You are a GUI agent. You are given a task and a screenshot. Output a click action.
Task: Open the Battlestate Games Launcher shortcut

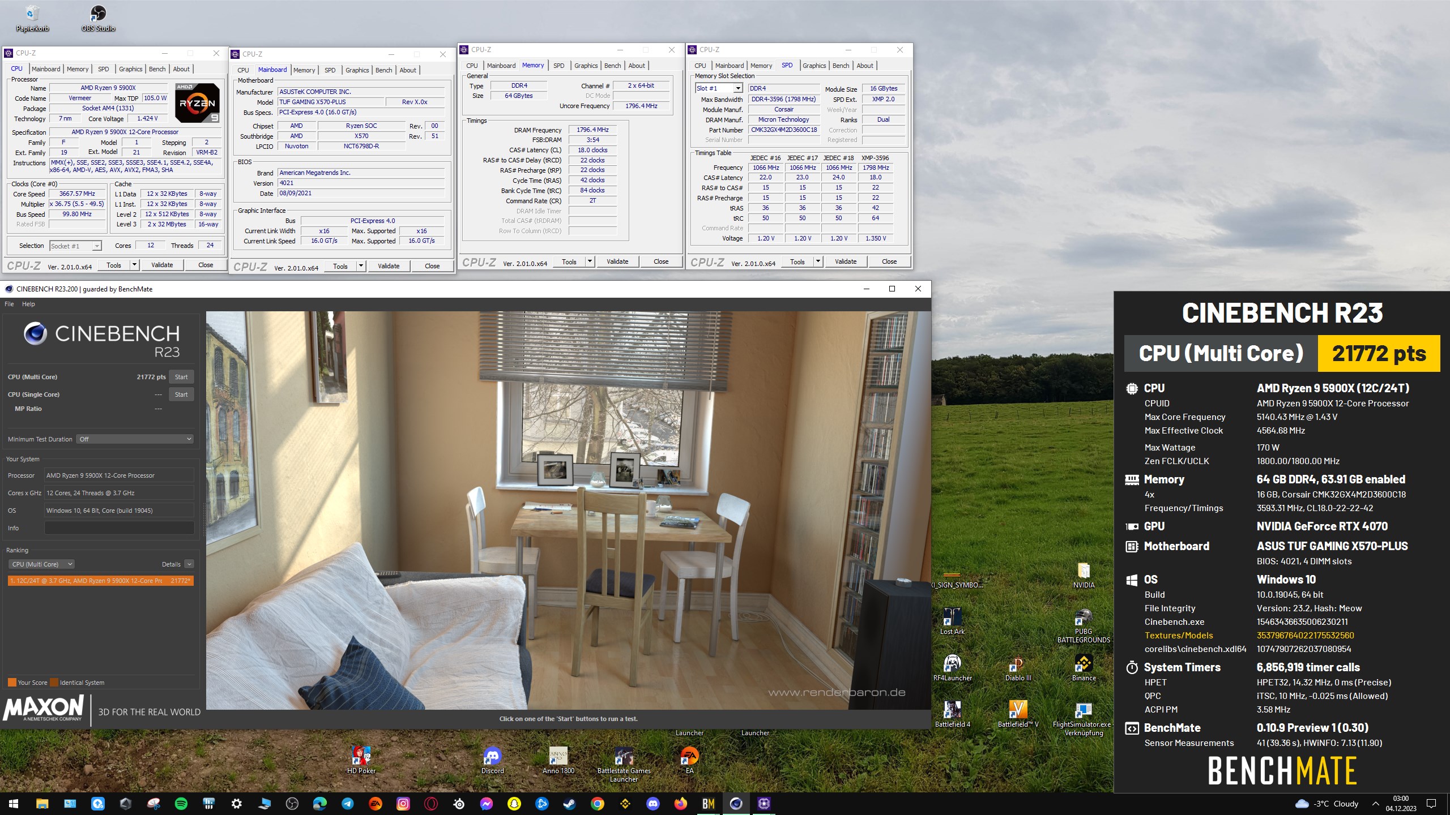pyautogui.click(x=624, y=765)
